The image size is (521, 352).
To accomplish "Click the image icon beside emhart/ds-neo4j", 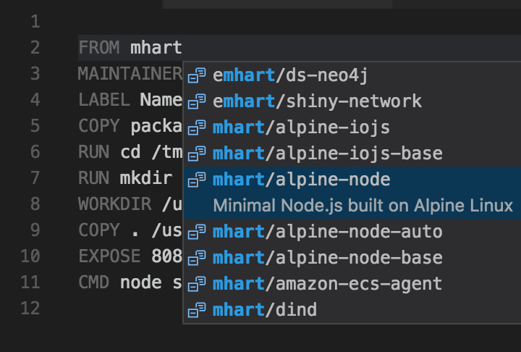I will coord(197,75).
